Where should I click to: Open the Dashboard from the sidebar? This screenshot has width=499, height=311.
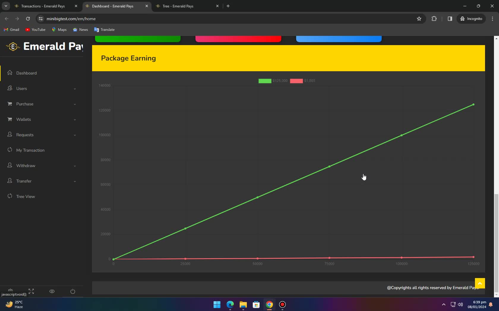(x=10, y=73)
